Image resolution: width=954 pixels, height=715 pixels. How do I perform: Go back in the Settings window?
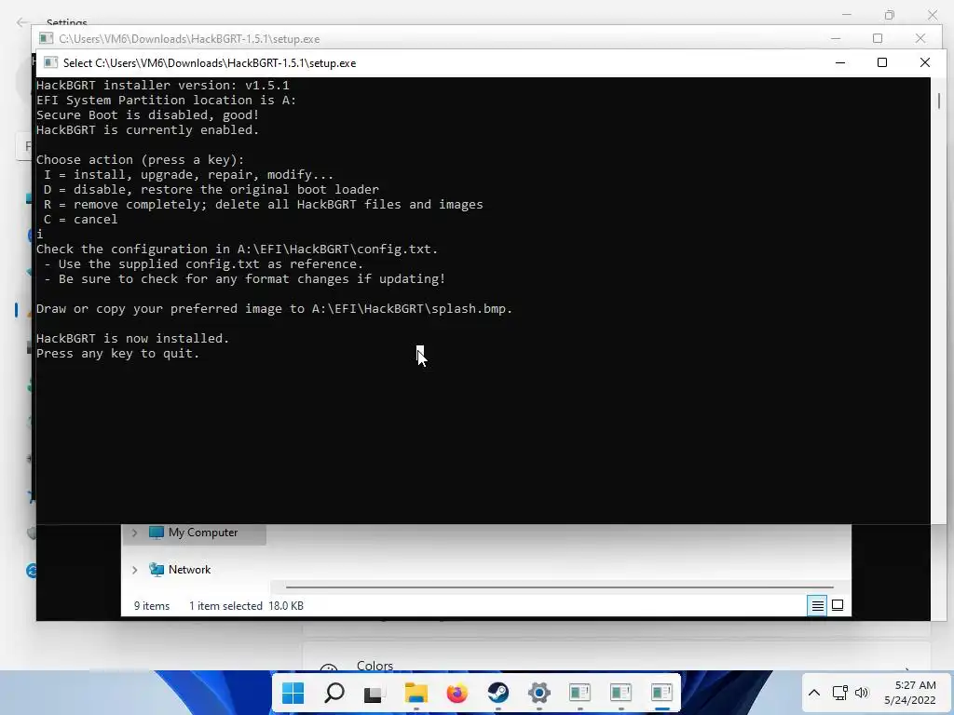click(x=22, y=22)
